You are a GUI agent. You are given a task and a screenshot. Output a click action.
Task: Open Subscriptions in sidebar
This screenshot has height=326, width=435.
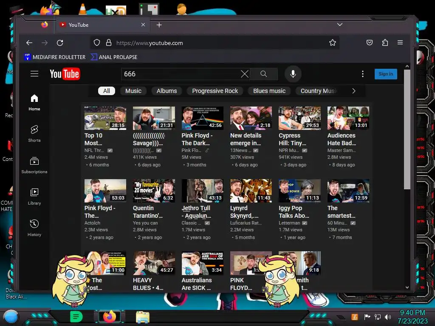(34, 165)
